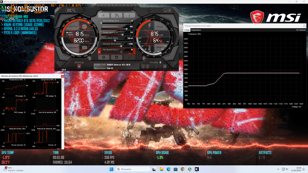Click the Temperatura GPU graph
This screenshot has height=173, width=308.
[x=15, y=87]
